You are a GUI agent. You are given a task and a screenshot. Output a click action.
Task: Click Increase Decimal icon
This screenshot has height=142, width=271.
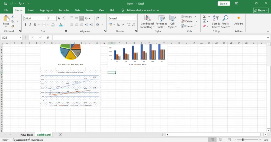129,25
